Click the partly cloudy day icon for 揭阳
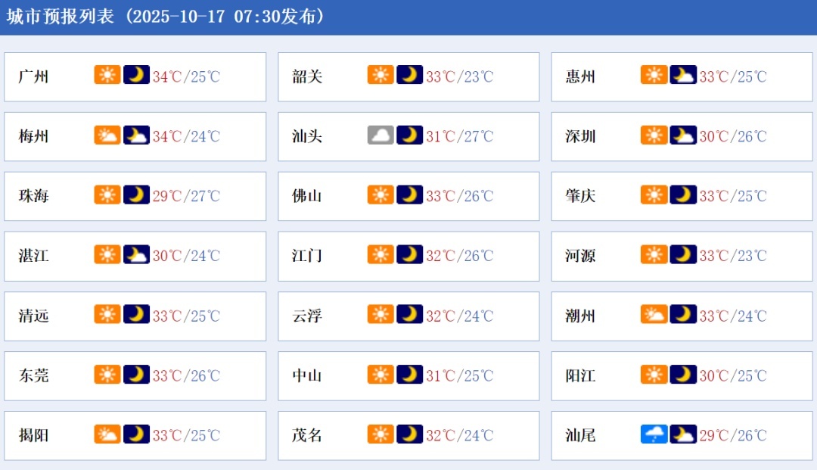 click(107, 434)
